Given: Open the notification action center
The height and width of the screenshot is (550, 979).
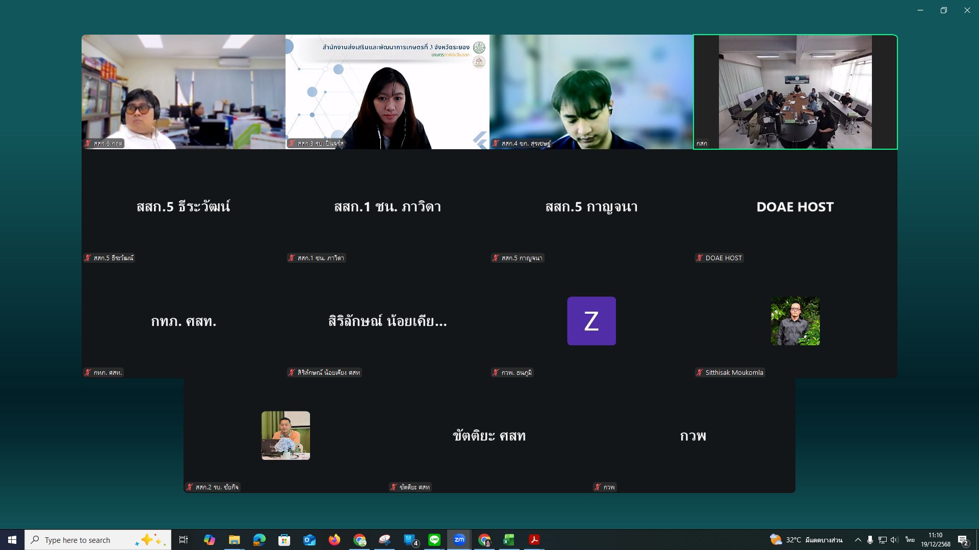Looking at the screenshot, I should [x=963, y=540].
